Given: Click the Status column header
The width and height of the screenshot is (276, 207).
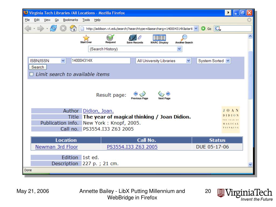Looking at the screenshot, I should click(x=217, y=140).
